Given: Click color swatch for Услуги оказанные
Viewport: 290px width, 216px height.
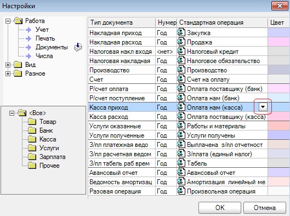Looking at the screenshot, I should pos(278,126).
